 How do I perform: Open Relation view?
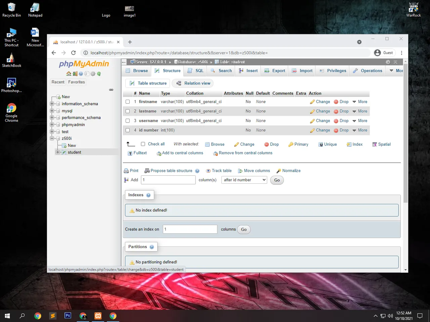[193, 83]
